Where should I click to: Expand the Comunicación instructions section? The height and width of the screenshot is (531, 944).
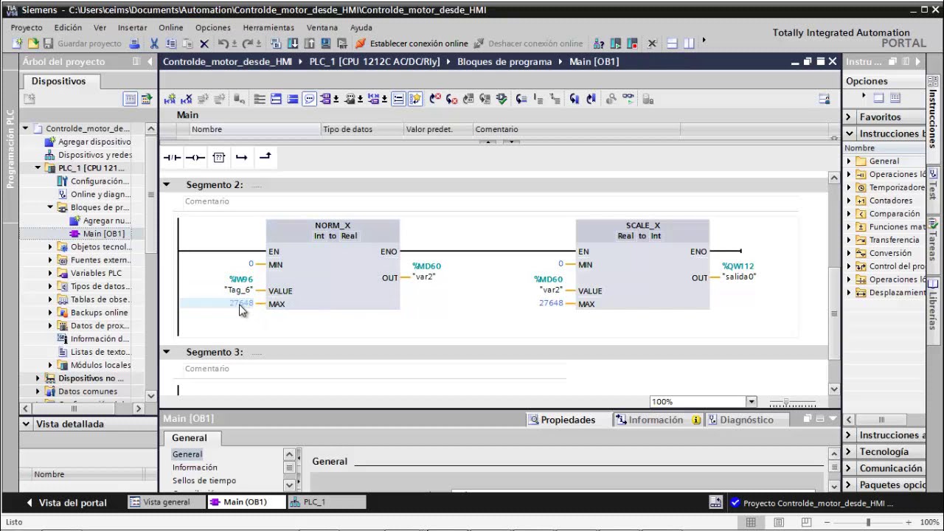(x=848, y=468)
